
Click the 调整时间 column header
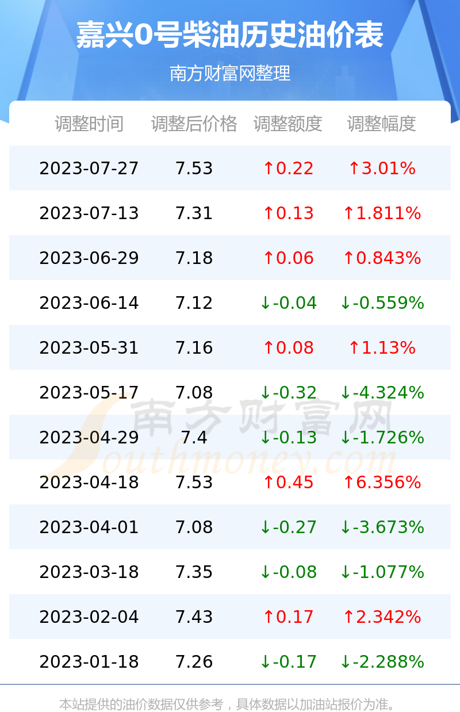(x=89, y=124)
